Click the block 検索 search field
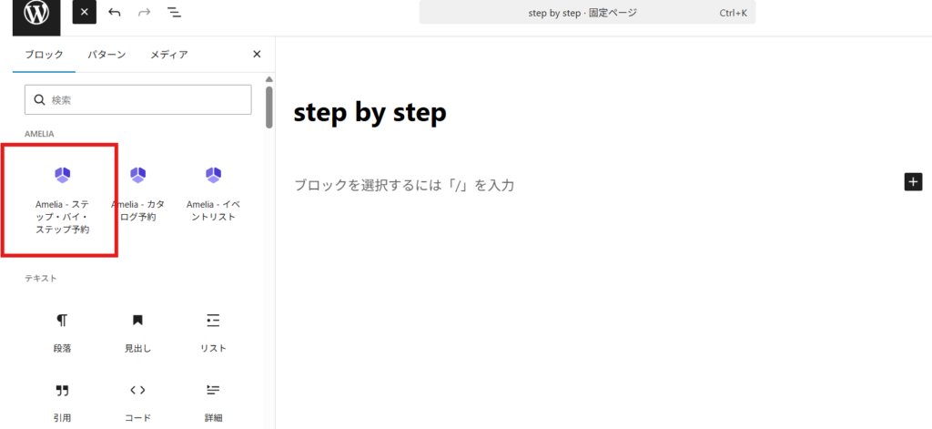 [x=137, y=100]
